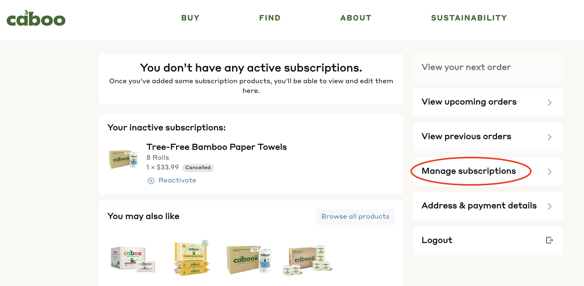Viewport: 584px width, 286px height.
Task: Select View your next order
Action: point(466,67)
